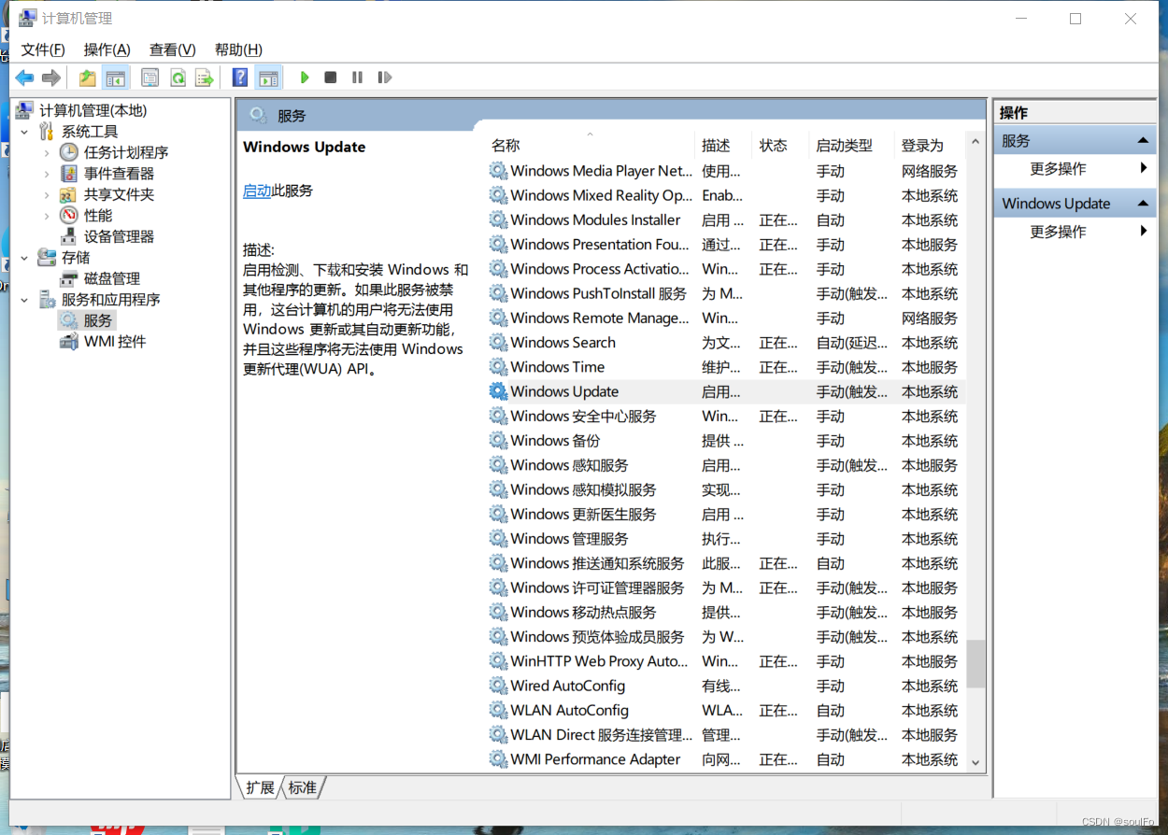The height and width of the screenshot is (835, 1168).
Task: Select the 任务计划程序 tree item
Action: (125, 152)
